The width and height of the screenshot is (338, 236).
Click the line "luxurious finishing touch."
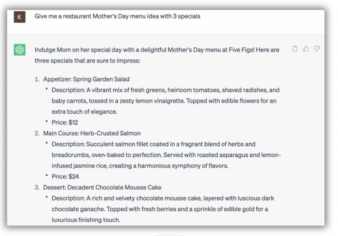click(x=86, y=219)
